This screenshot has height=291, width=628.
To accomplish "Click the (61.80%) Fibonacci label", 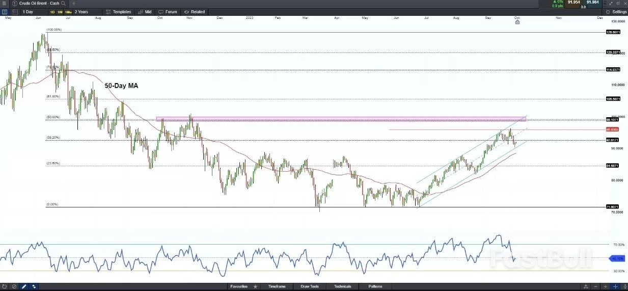I will [x=53, y=96].
